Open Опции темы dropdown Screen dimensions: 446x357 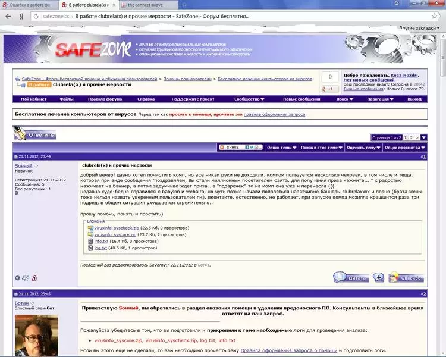tap(282, 148)
